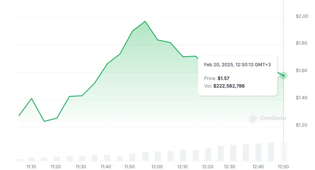The image size is (315, 170).
Task: Select the 12:50 time axis label
Action: [x=282, y=167]
